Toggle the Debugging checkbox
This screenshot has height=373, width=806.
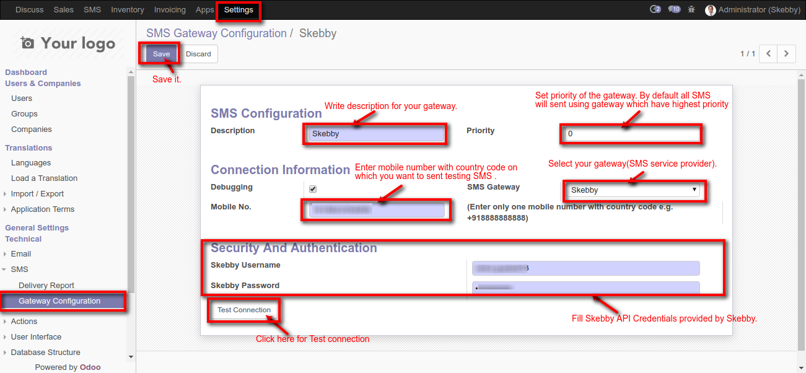313,189
